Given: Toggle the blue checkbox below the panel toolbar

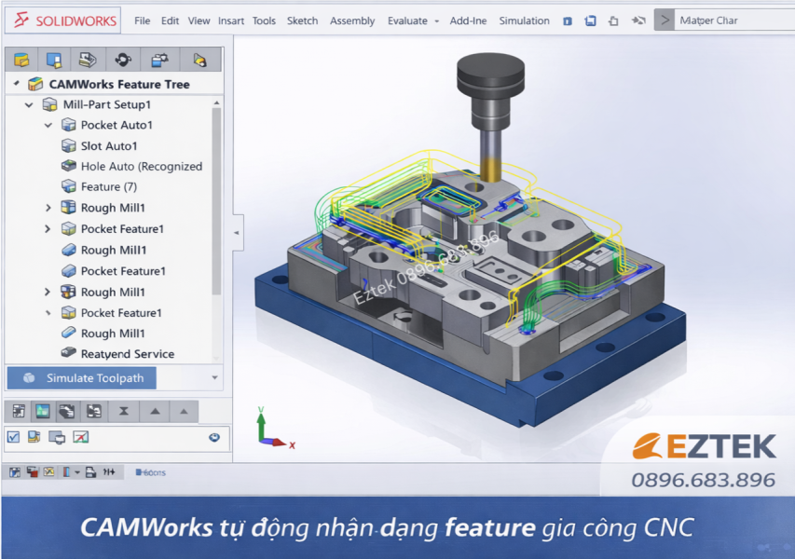Looking at the screenshot, I should tap(13, 437).
